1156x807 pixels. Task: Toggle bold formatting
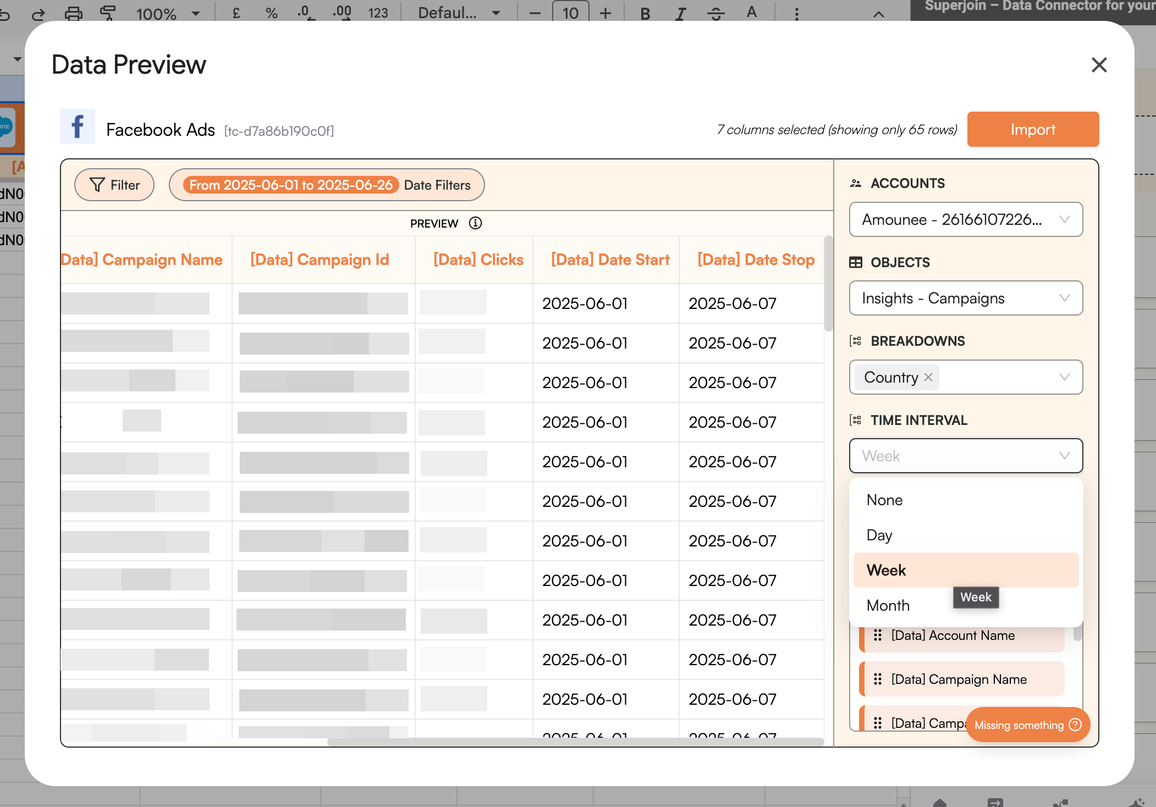tap(645, 13)
